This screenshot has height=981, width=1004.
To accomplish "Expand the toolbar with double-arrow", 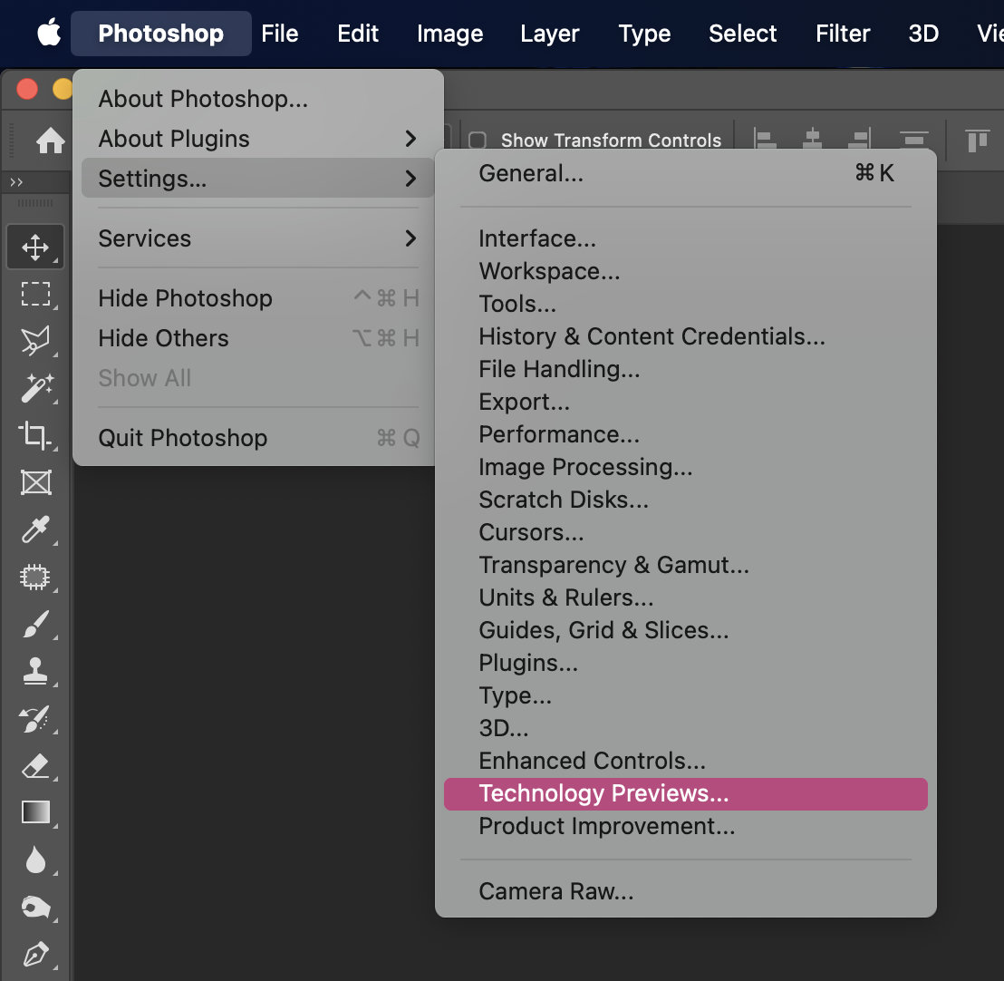I will [16, 182].
